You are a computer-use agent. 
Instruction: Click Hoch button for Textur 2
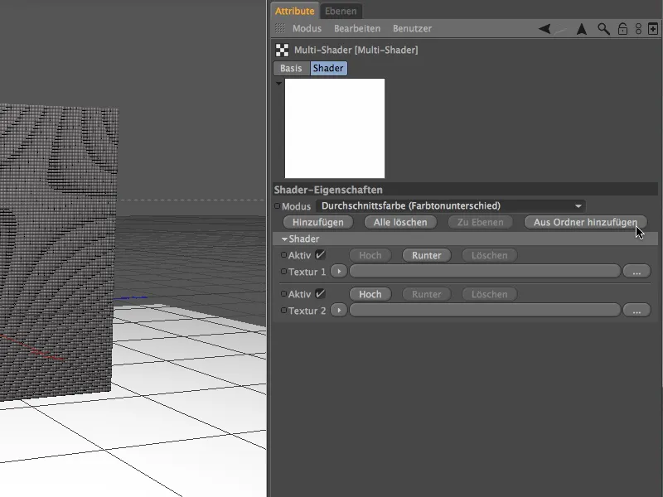tap(370, 294)
